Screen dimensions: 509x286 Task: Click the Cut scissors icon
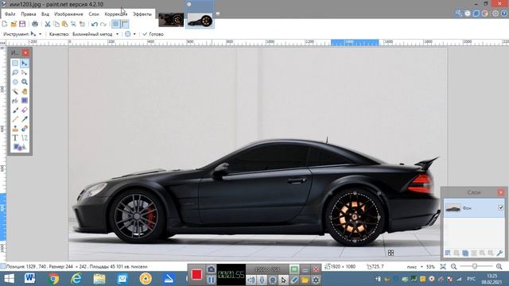tap(48, 24)
